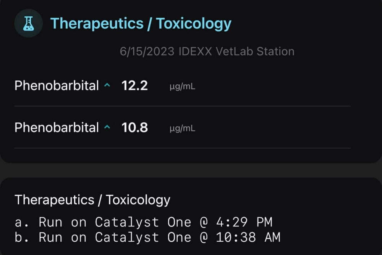Image resolution: width=382 pixels, height=255 pixels.
Task: Click the 10:38 AM timestamp
Action: coord(248,237)
